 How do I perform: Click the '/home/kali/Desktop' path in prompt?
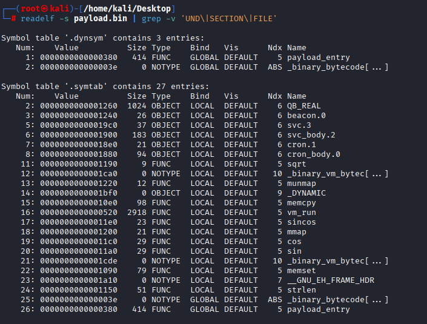pyautogui.click(x=127, y=8)
